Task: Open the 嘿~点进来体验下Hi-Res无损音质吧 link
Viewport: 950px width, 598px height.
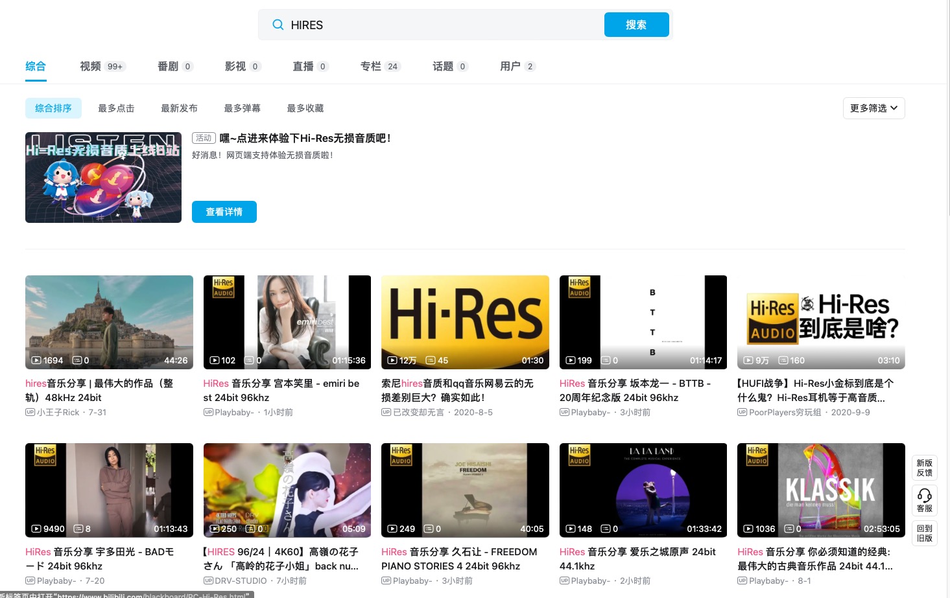Action: coord(305,138)
